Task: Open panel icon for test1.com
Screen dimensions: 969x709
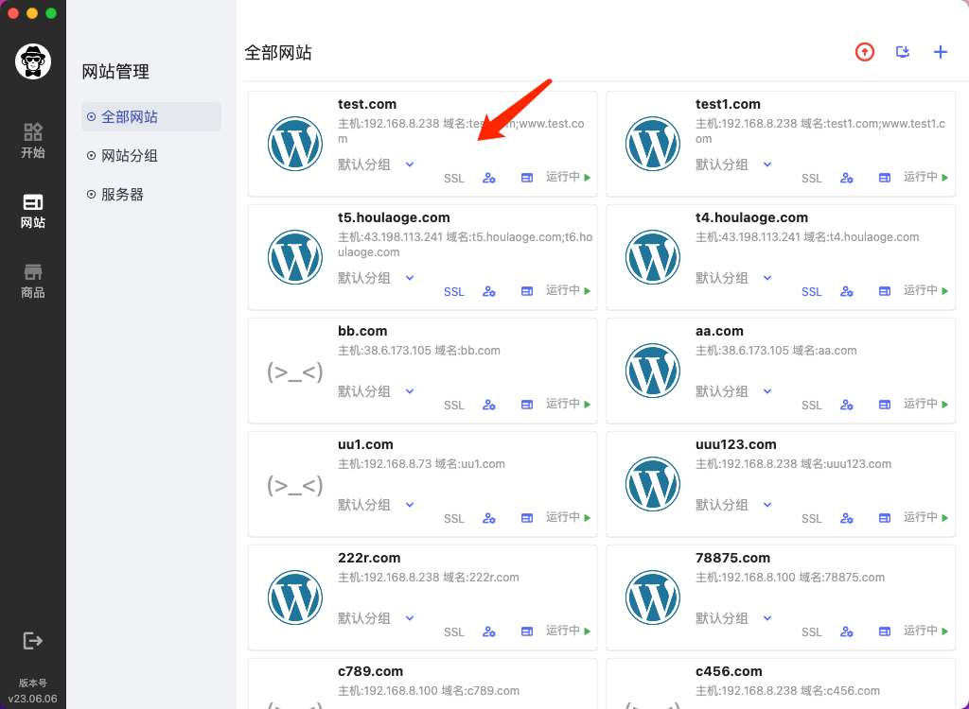Action: click(x=885, y=178)
